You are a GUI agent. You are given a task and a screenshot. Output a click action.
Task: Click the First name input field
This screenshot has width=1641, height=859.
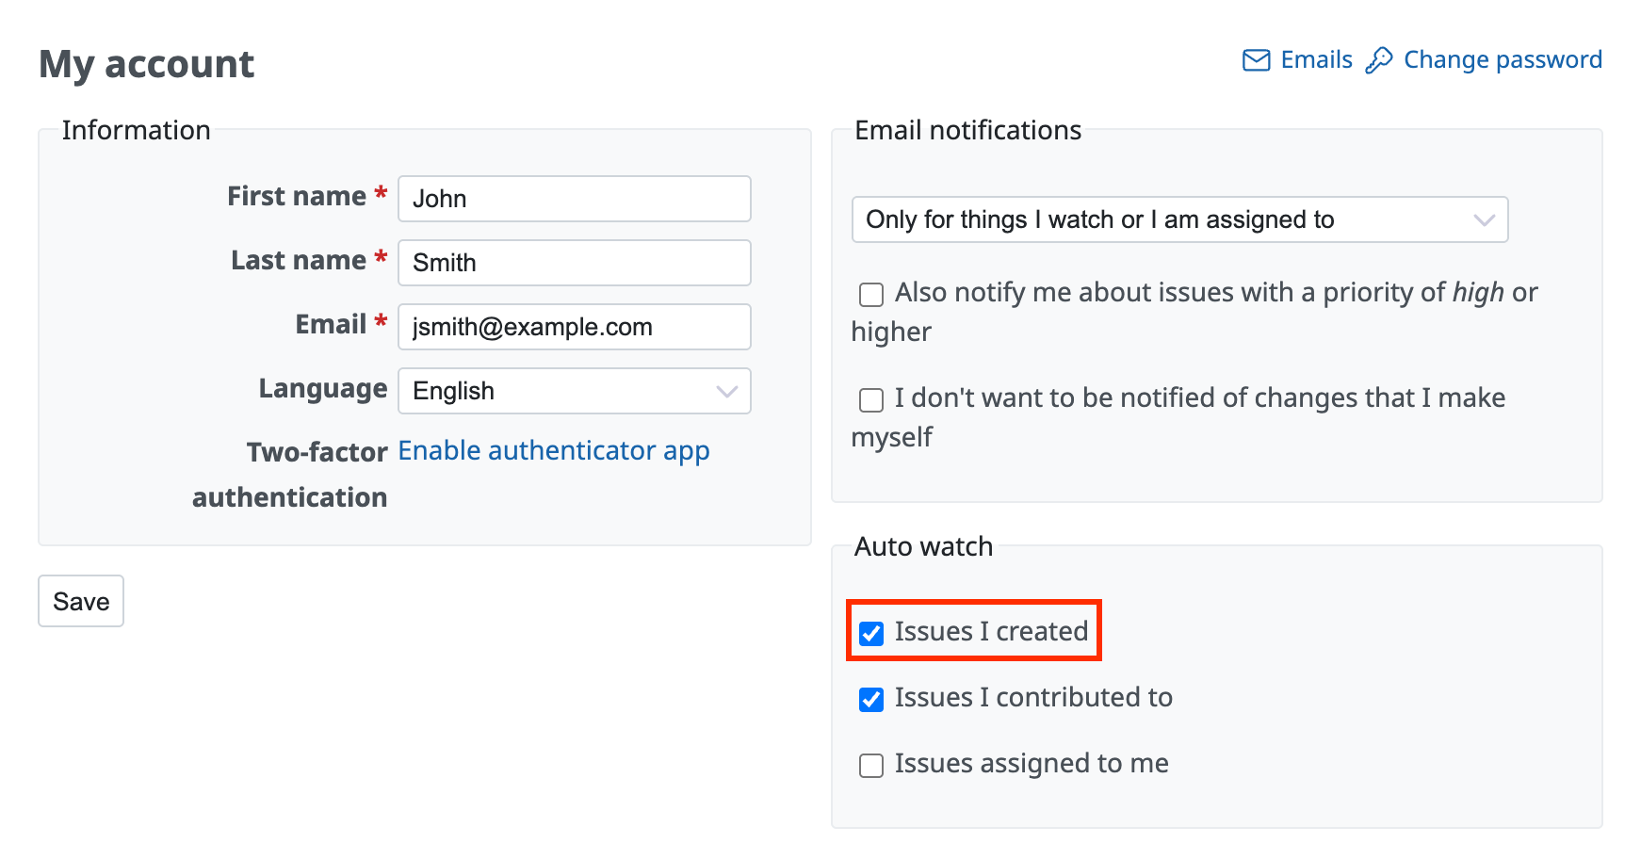[575, 199]
